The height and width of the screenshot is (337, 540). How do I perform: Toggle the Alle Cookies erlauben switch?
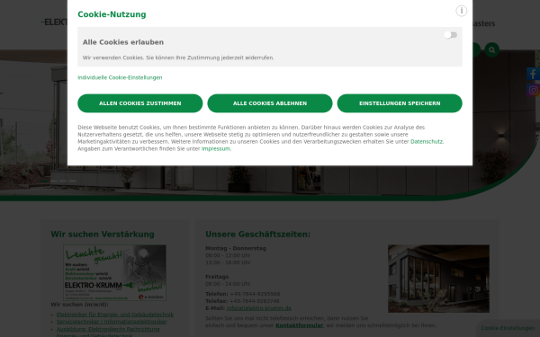451,35
